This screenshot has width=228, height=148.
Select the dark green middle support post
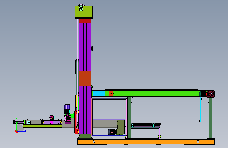point(129,118)
